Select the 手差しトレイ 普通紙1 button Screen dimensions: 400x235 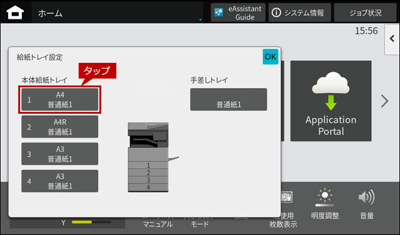[x=228, y=100]
